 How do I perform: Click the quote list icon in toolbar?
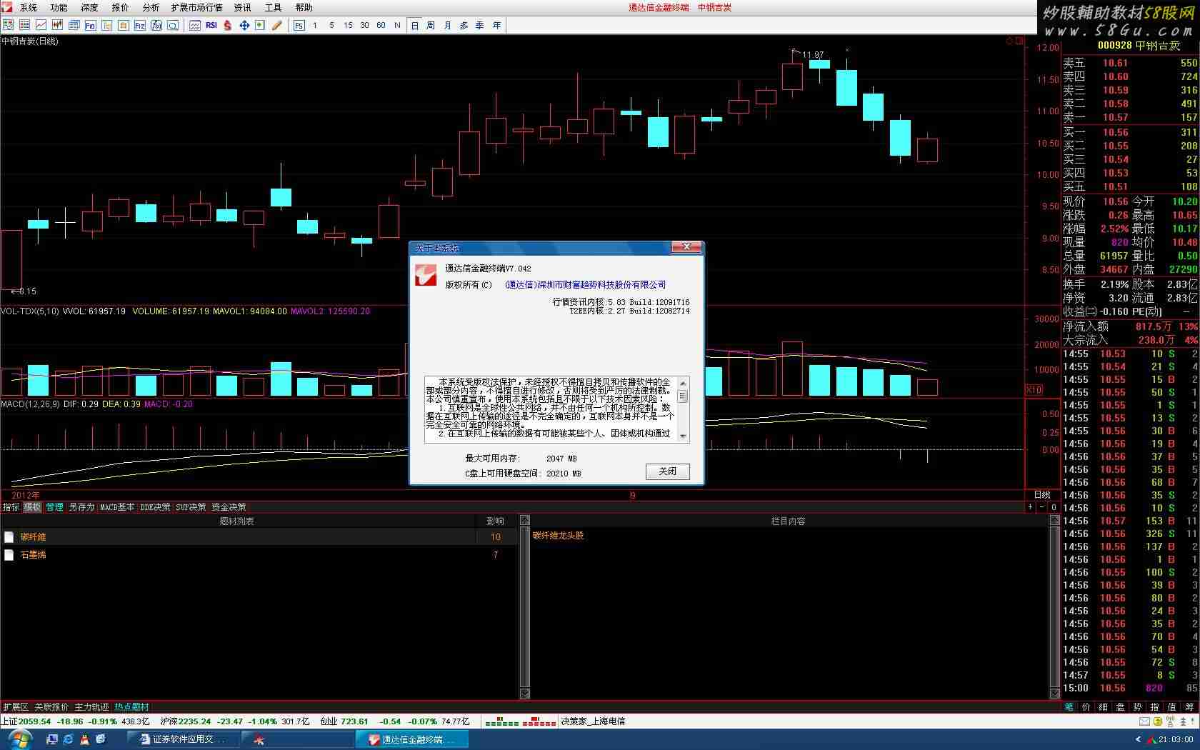pos(24,25)
